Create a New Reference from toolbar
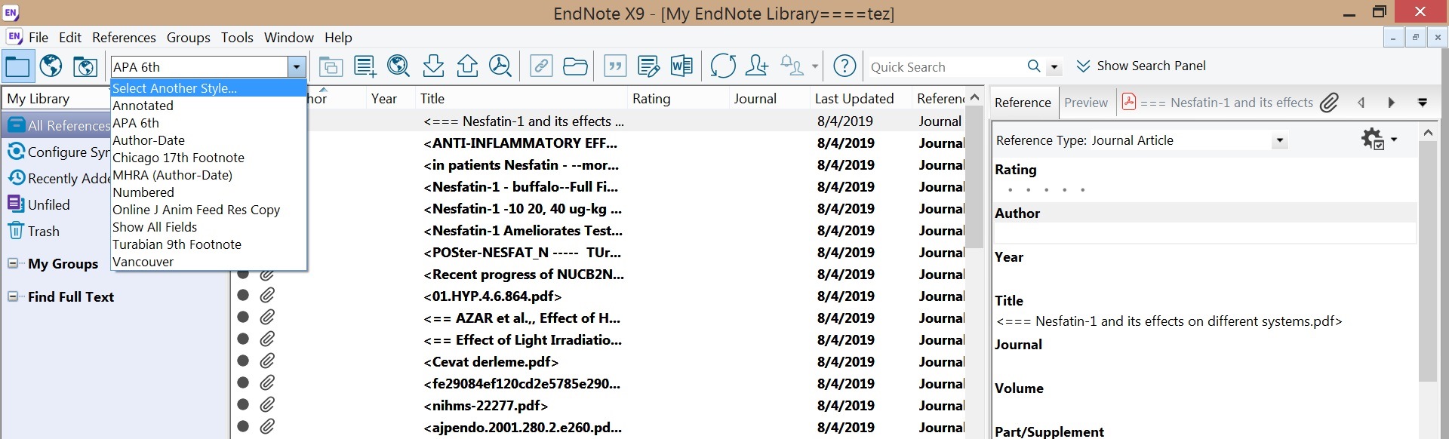Viewport: 1449px width, 439px height. click(365, 66)
